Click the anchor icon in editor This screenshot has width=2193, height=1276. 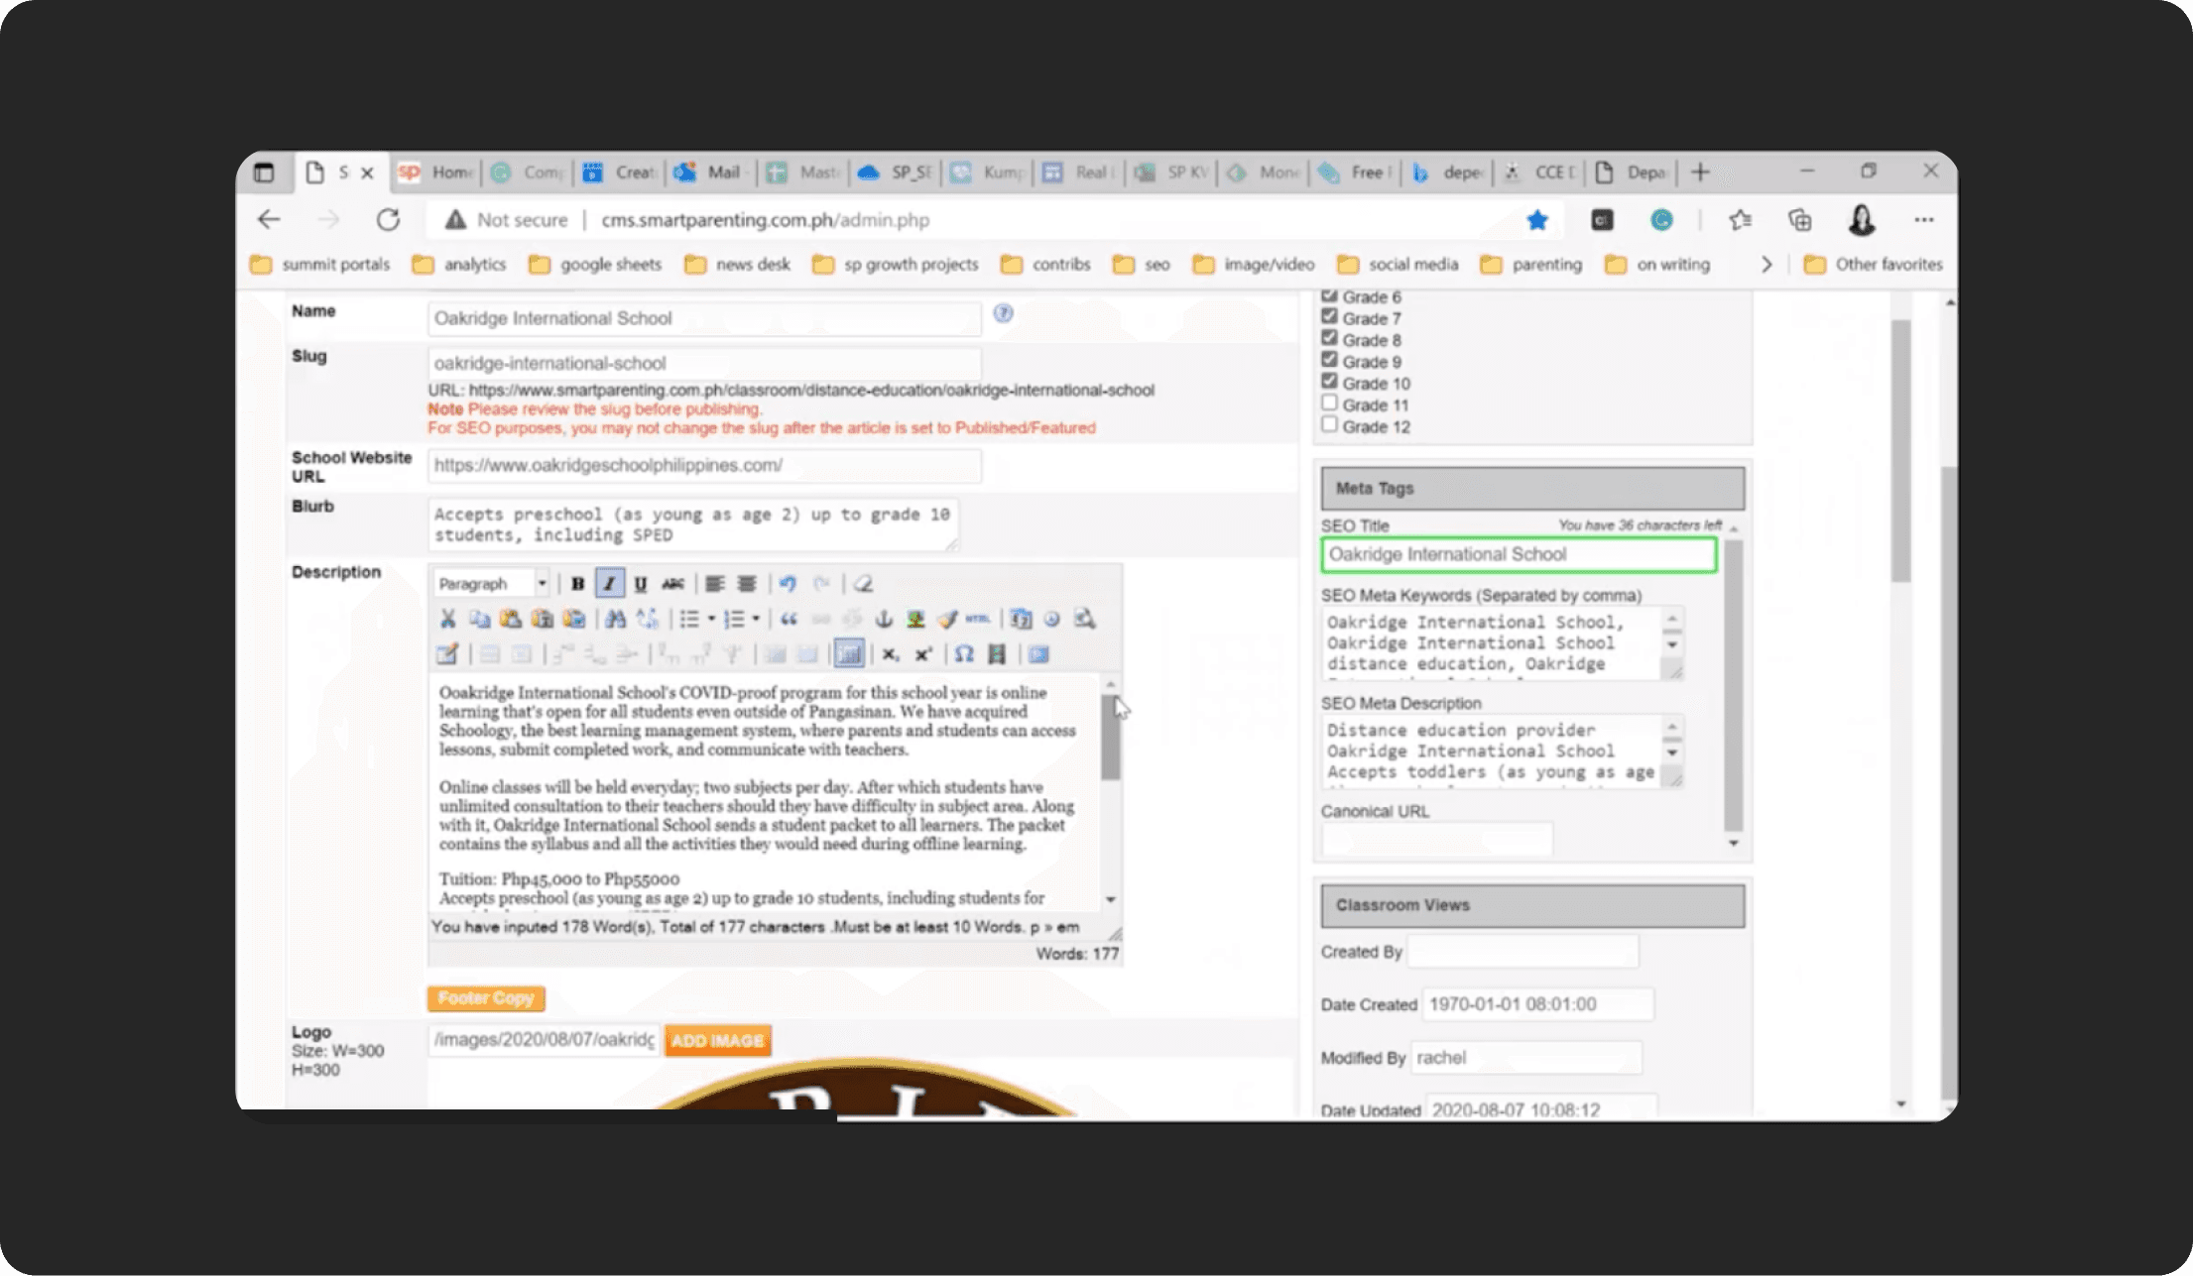[x=883, y=620]
